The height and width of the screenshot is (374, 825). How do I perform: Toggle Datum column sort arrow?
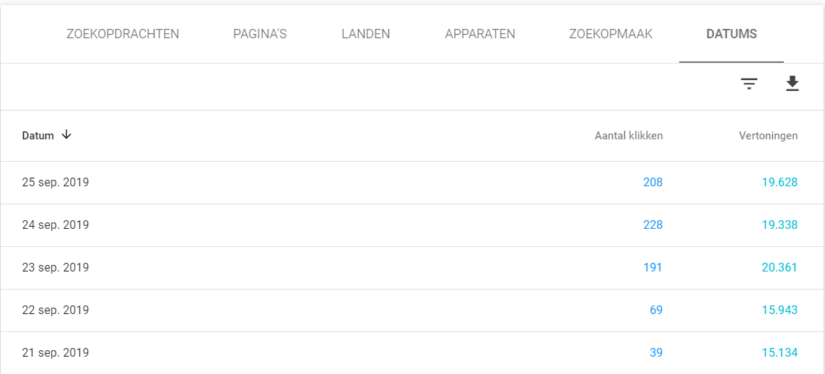click(x=66, y=135)
